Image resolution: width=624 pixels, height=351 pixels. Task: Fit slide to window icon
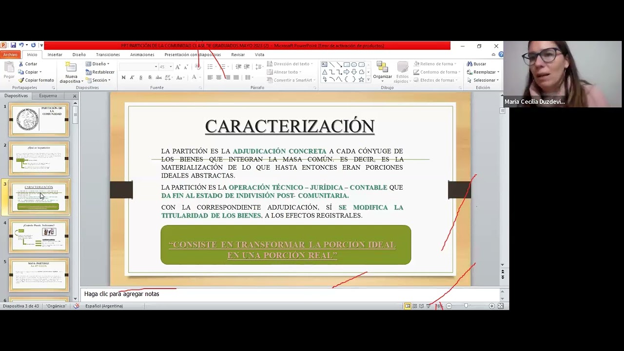tap(501, 306)
